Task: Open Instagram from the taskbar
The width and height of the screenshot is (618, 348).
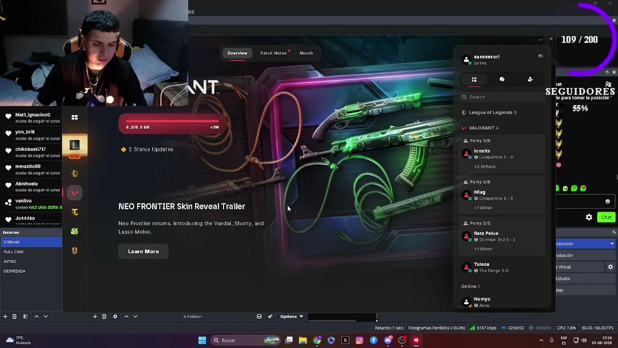Action: pyautogui.click(x=359, y=340)
